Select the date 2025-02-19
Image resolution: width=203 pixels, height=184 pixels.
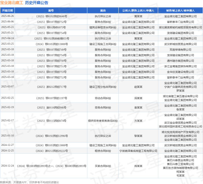pos(7,107)
